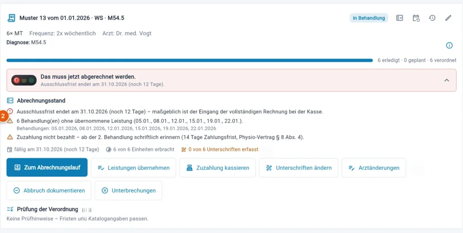Screen dimensions: 463x233
Task: Edit the prescription with the pencil icon
Action: [x=448, y=18]
